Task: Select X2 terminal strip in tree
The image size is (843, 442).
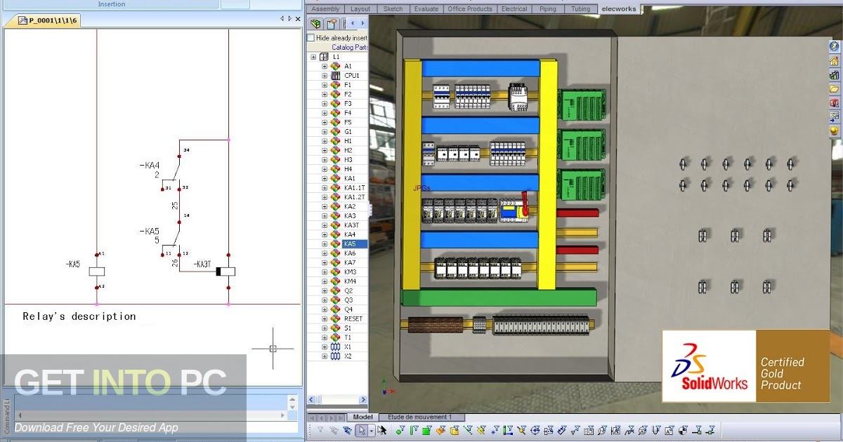Action: [x=348, y=356]
